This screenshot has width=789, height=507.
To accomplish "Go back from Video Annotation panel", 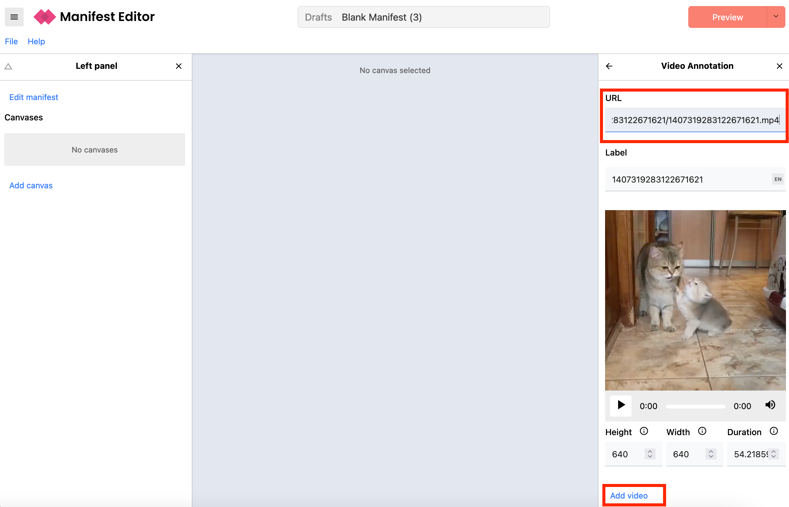I will [609, 66].
